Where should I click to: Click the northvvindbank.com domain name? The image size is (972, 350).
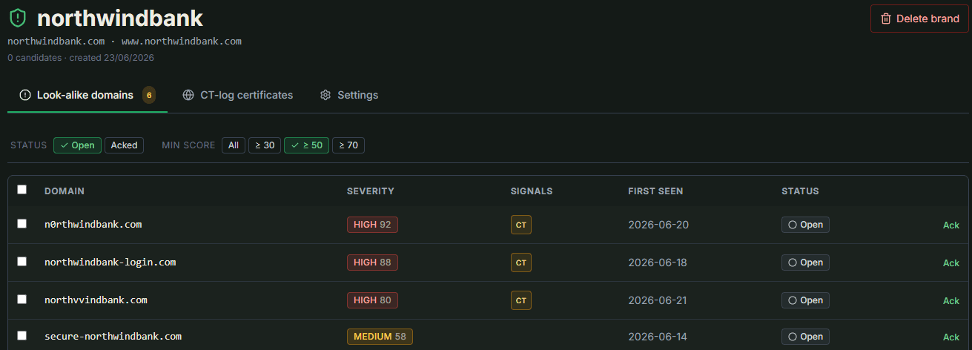[x=96, y=300]
